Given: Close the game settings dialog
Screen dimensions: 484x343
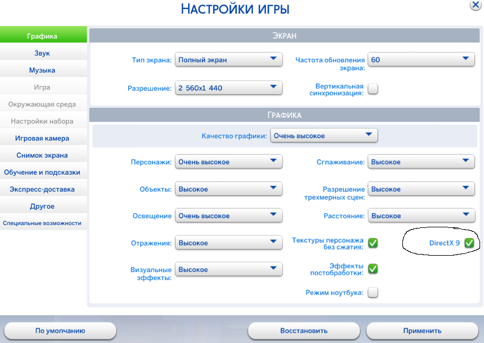Looking at the screenshot, I should tap(476, 5).
